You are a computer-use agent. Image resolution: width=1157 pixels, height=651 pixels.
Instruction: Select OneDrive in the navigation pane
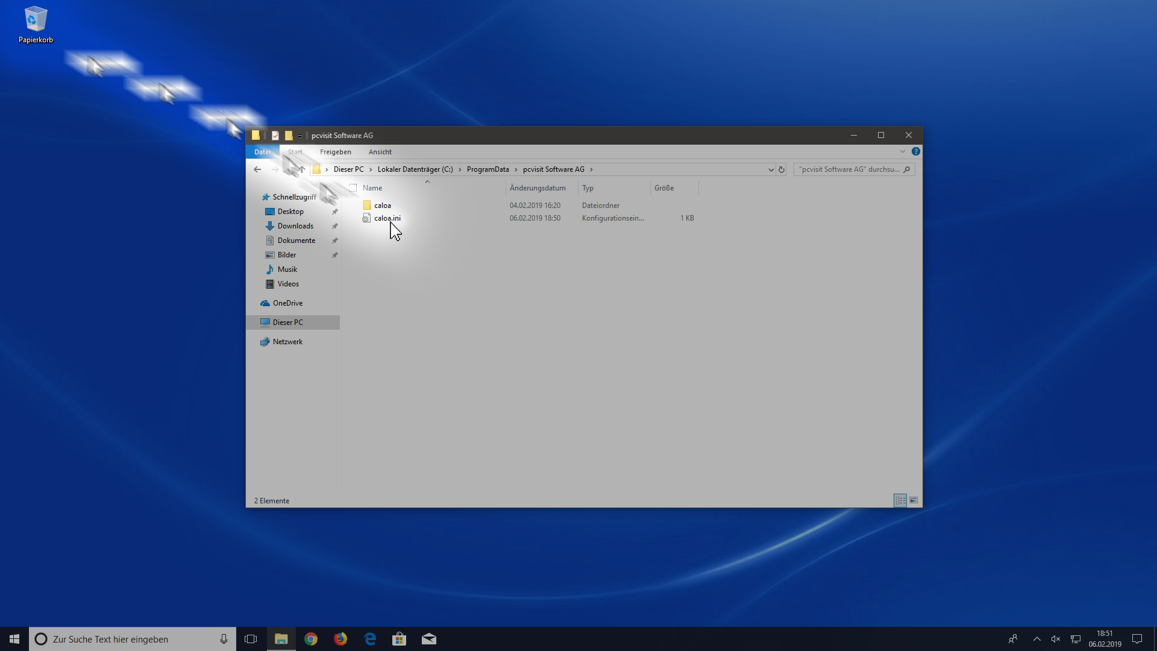287,303
